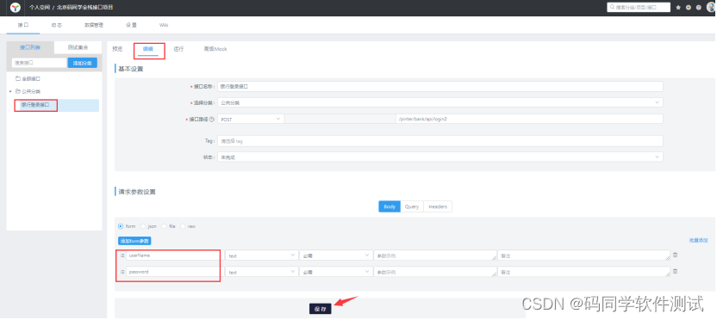Image resolution: width=717 pixels, height=320 pixels.
Task: Click the base path field beside POST
Action: (340, 120)
